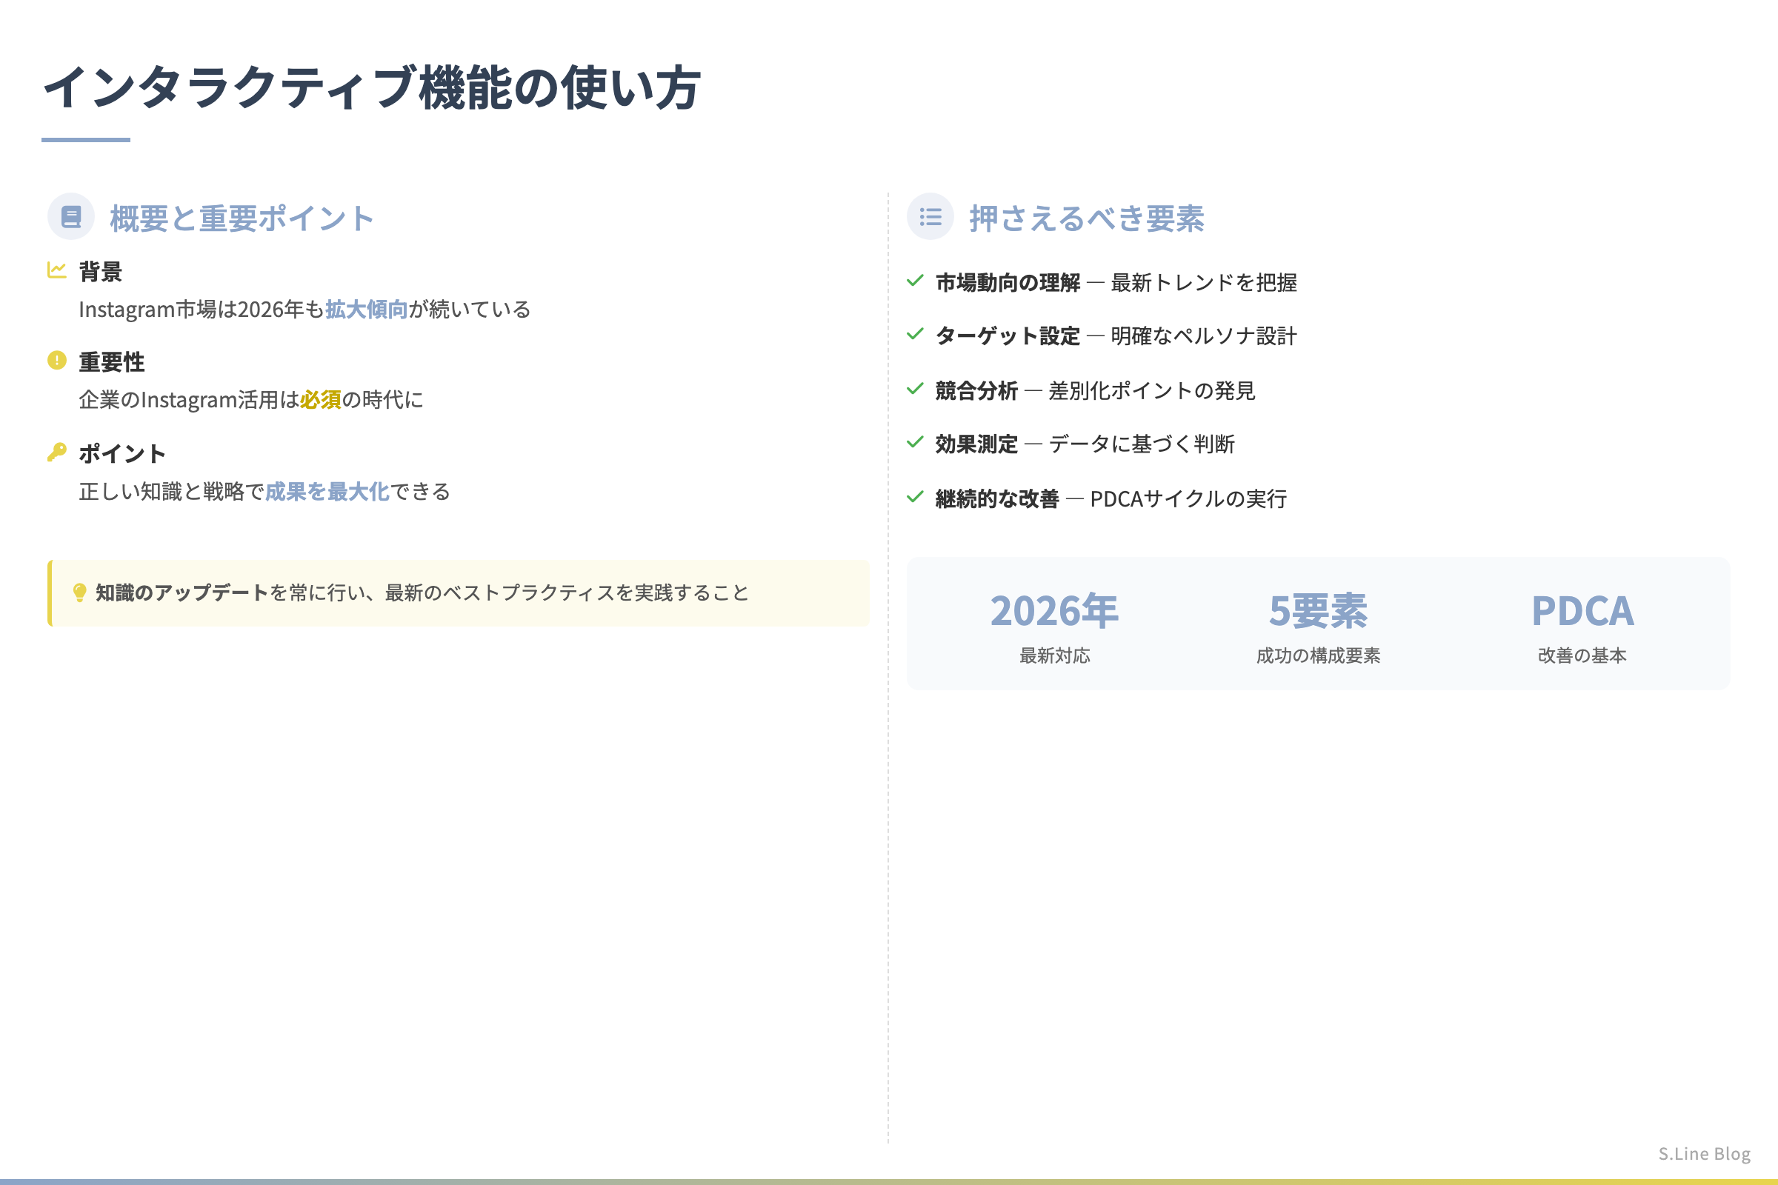Click the checkmark beside 継続的な改善

pos(915,497)
